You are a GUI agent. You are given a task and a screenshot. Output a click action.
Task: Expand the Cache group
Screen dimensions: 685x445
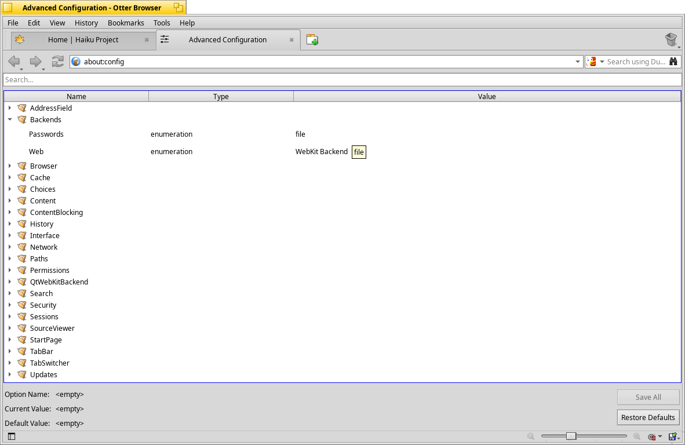pyautogui.click(x=10, y=177)
